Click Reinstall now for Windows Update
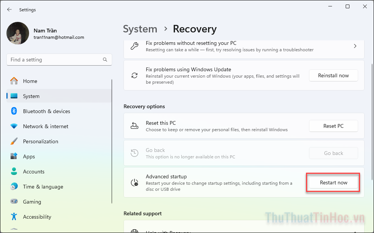The image size is (374, 233). point(333,75)
